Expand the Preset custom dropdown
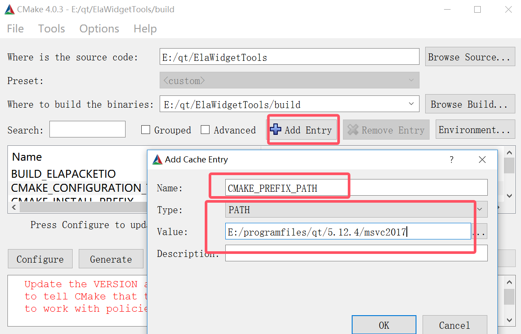Viewport: 521px width, 334px height. point(290,80)
